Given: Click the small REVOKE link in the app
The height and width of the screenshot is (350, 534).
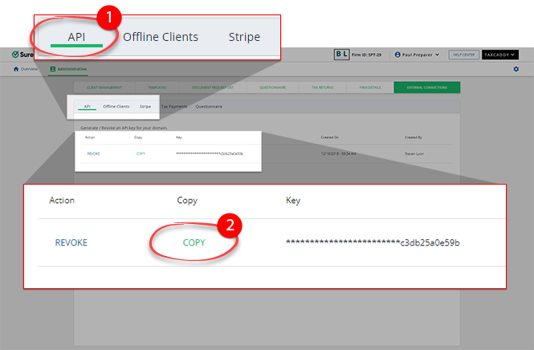Looking at the screenshot, I should pos(93,153).
